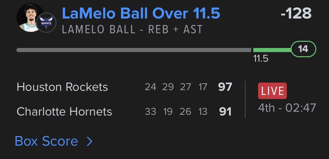Click Hornets first quarter score 33
Viewport: 329px width, 159px height.
[150, 112]
